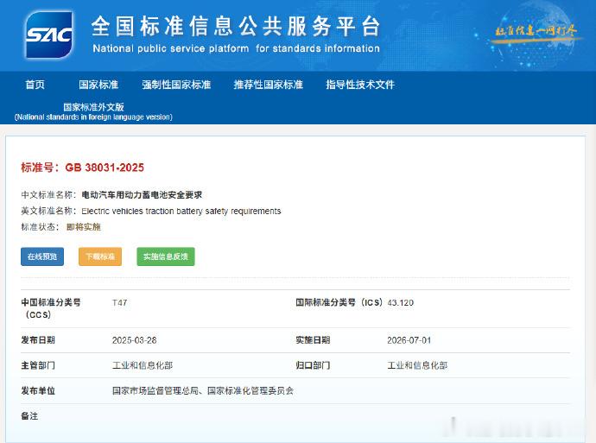The image size is (596, 443).
Task: Click the 实施日期 label
Action: (x=313, y=340)
